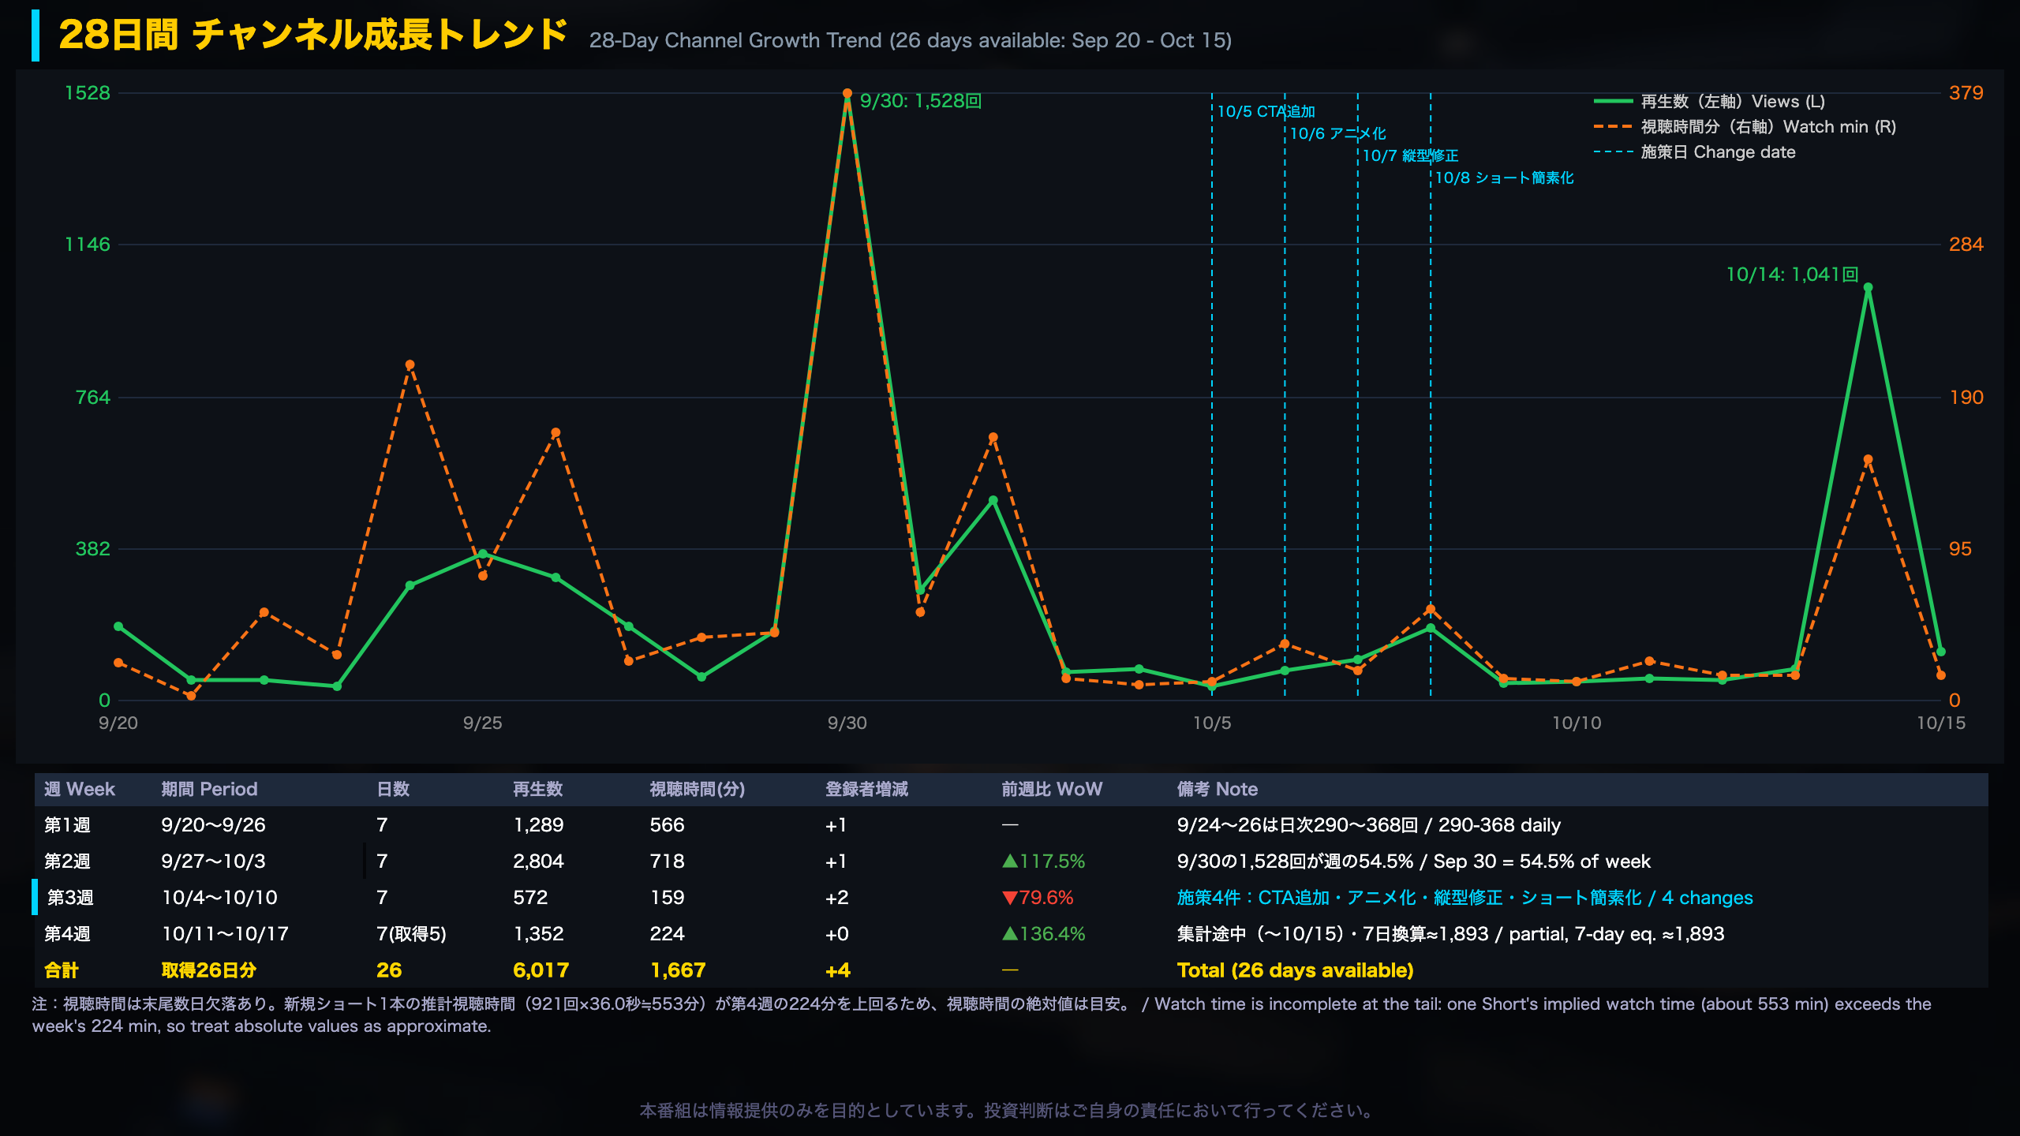Select the 10/5 CTA追加 change marker
The width and height of the screenshot is (2020, 1136).
pos(1266,112)
